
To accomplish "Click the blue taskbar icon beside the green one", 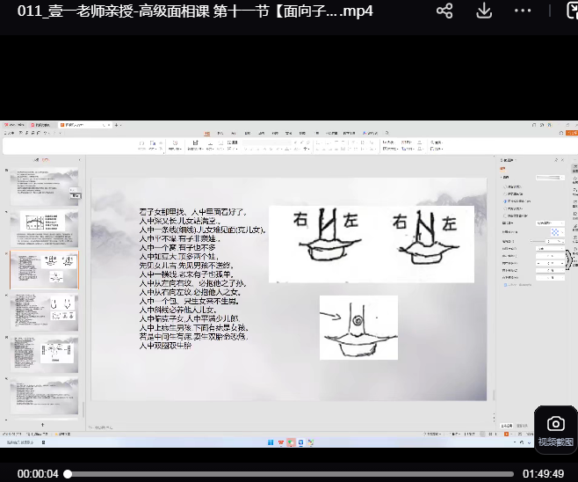I will 300,442.
